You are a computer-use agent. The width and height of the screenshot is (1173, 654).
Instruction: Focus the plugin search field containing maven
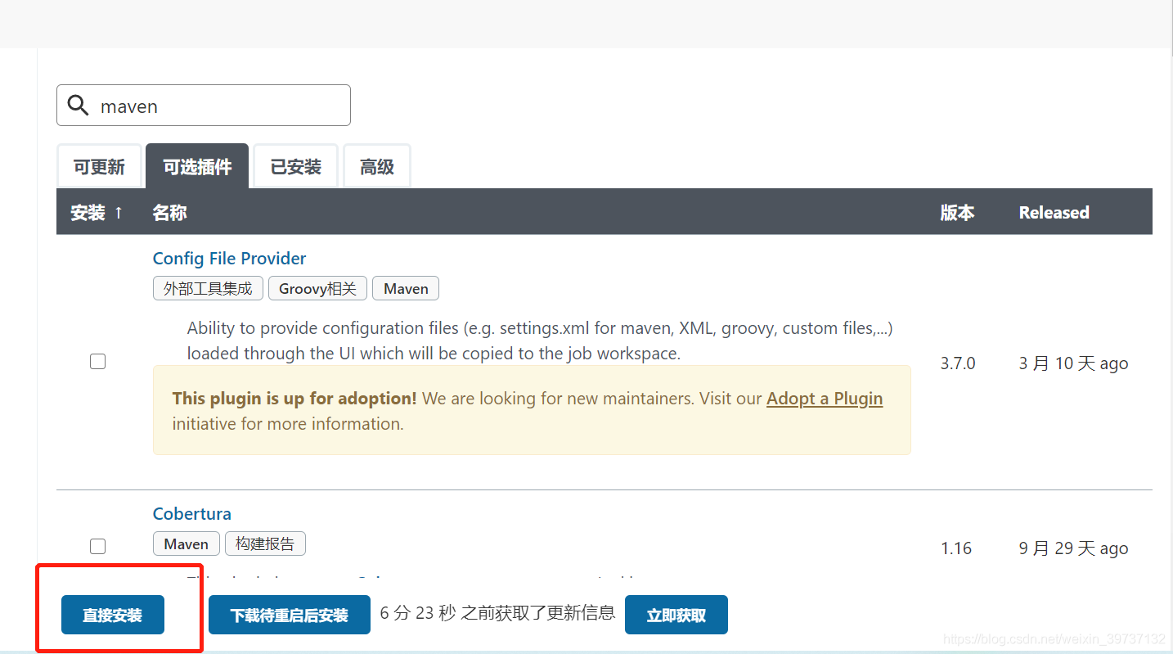click(x=204, y=106)
